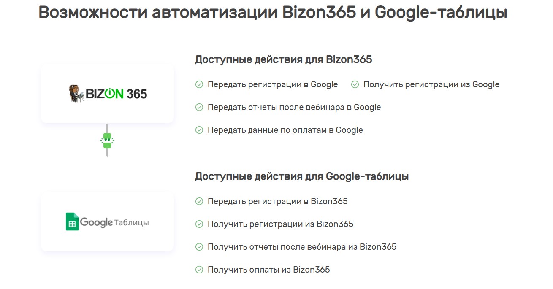This screenshot has width=553, height=289.
Task: Click checkmark beside "Получить регистрации из Bizon365"
Action: [199, 224]
